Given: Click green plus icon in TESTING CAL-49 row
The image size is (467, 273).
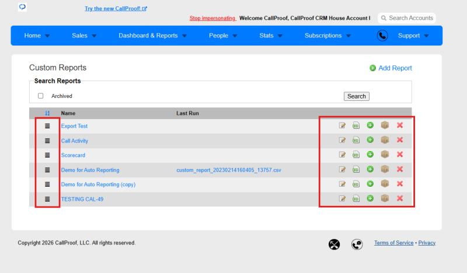Looking at the screenshot, I should (x=370, y=198).
